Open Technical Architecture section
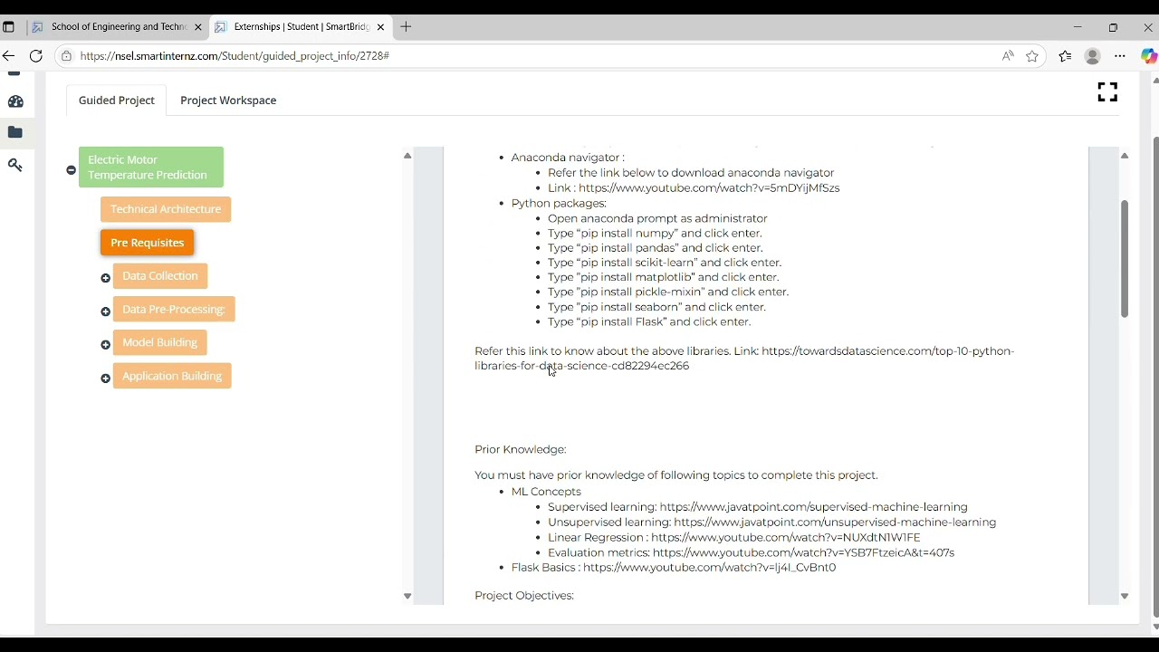The image size is (1159, 652). click(166, 209)
